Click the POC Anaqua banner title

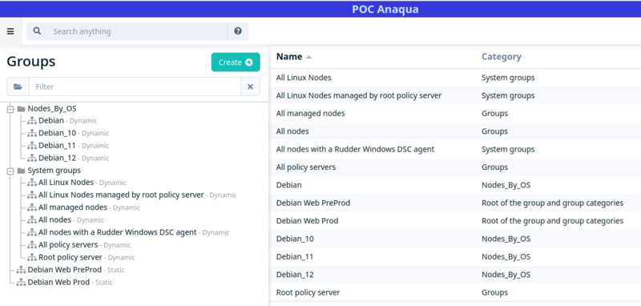(385, 9)
